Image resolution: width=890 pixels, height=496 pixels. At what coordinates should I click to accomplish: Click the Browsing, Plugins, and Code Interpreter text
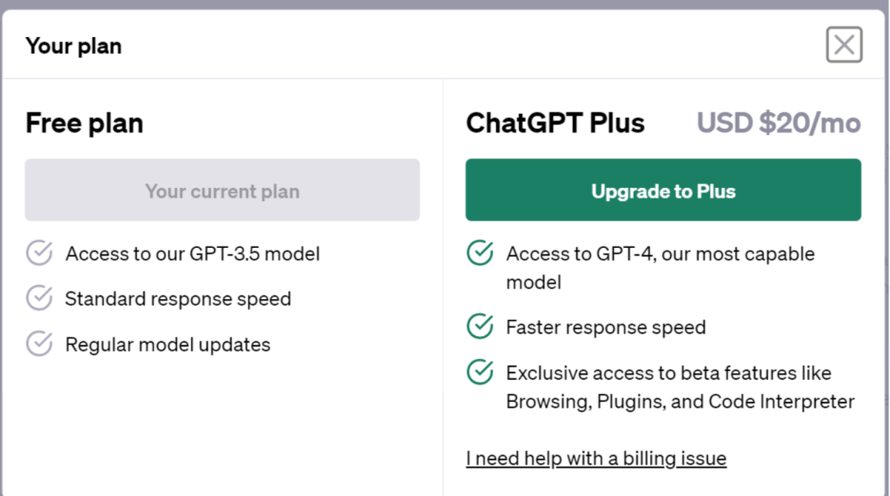click(680, 402)
